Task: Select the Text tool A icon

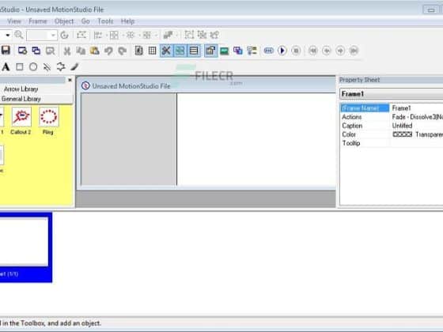Action: 6,67
